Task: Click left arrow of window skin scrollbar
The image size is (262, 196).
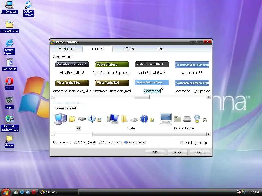Action: pyautogui.click(x=53, y=97)
